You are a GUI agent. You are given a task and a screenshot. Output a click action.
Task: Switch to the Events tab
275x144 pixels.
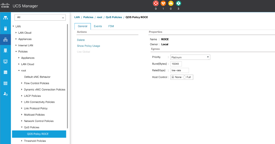pos(98,26)
